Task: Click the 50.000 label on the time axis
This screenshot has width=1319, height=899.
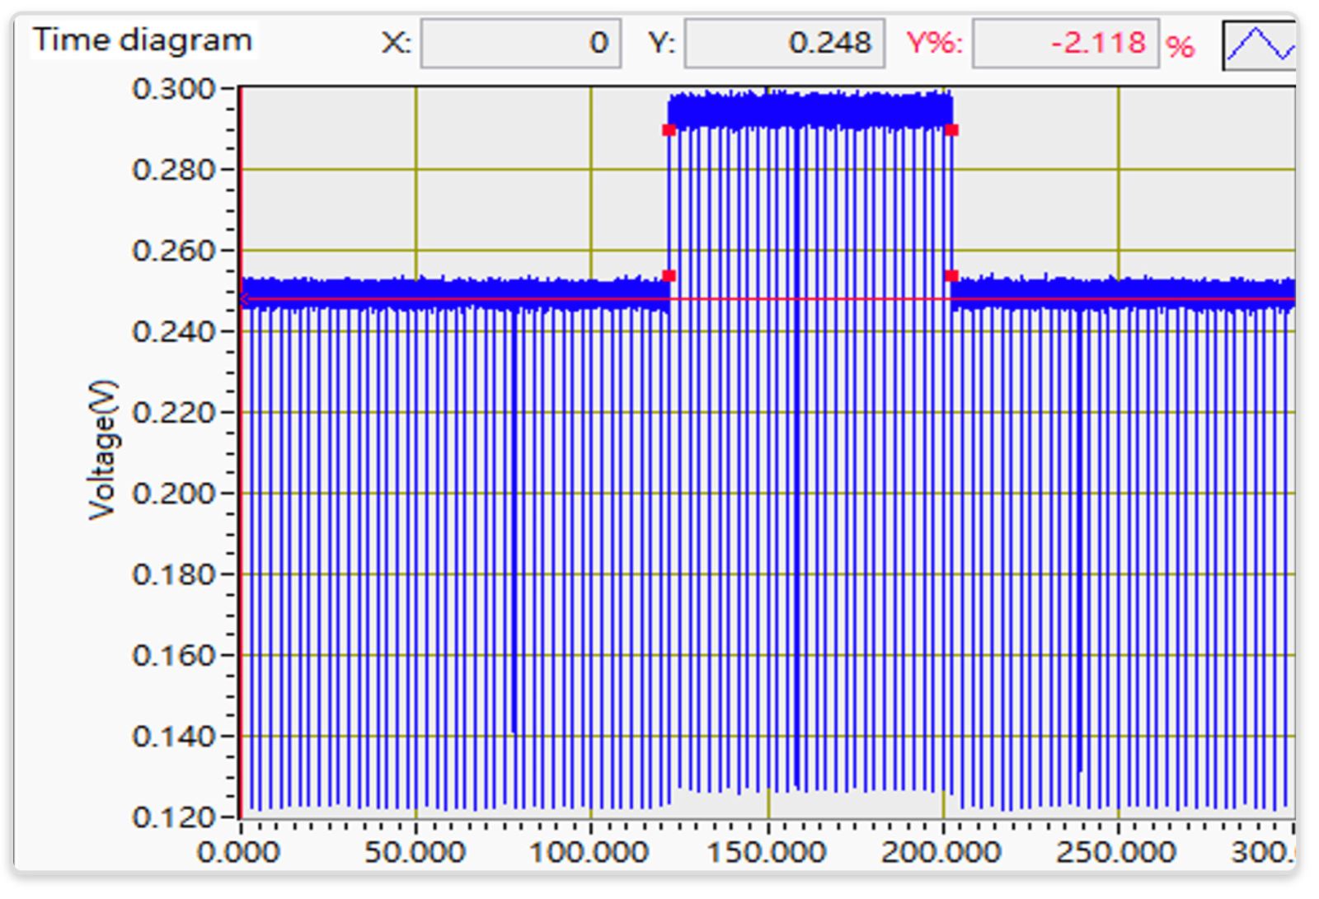Action: pyautogui.click(x=415, y=852)
